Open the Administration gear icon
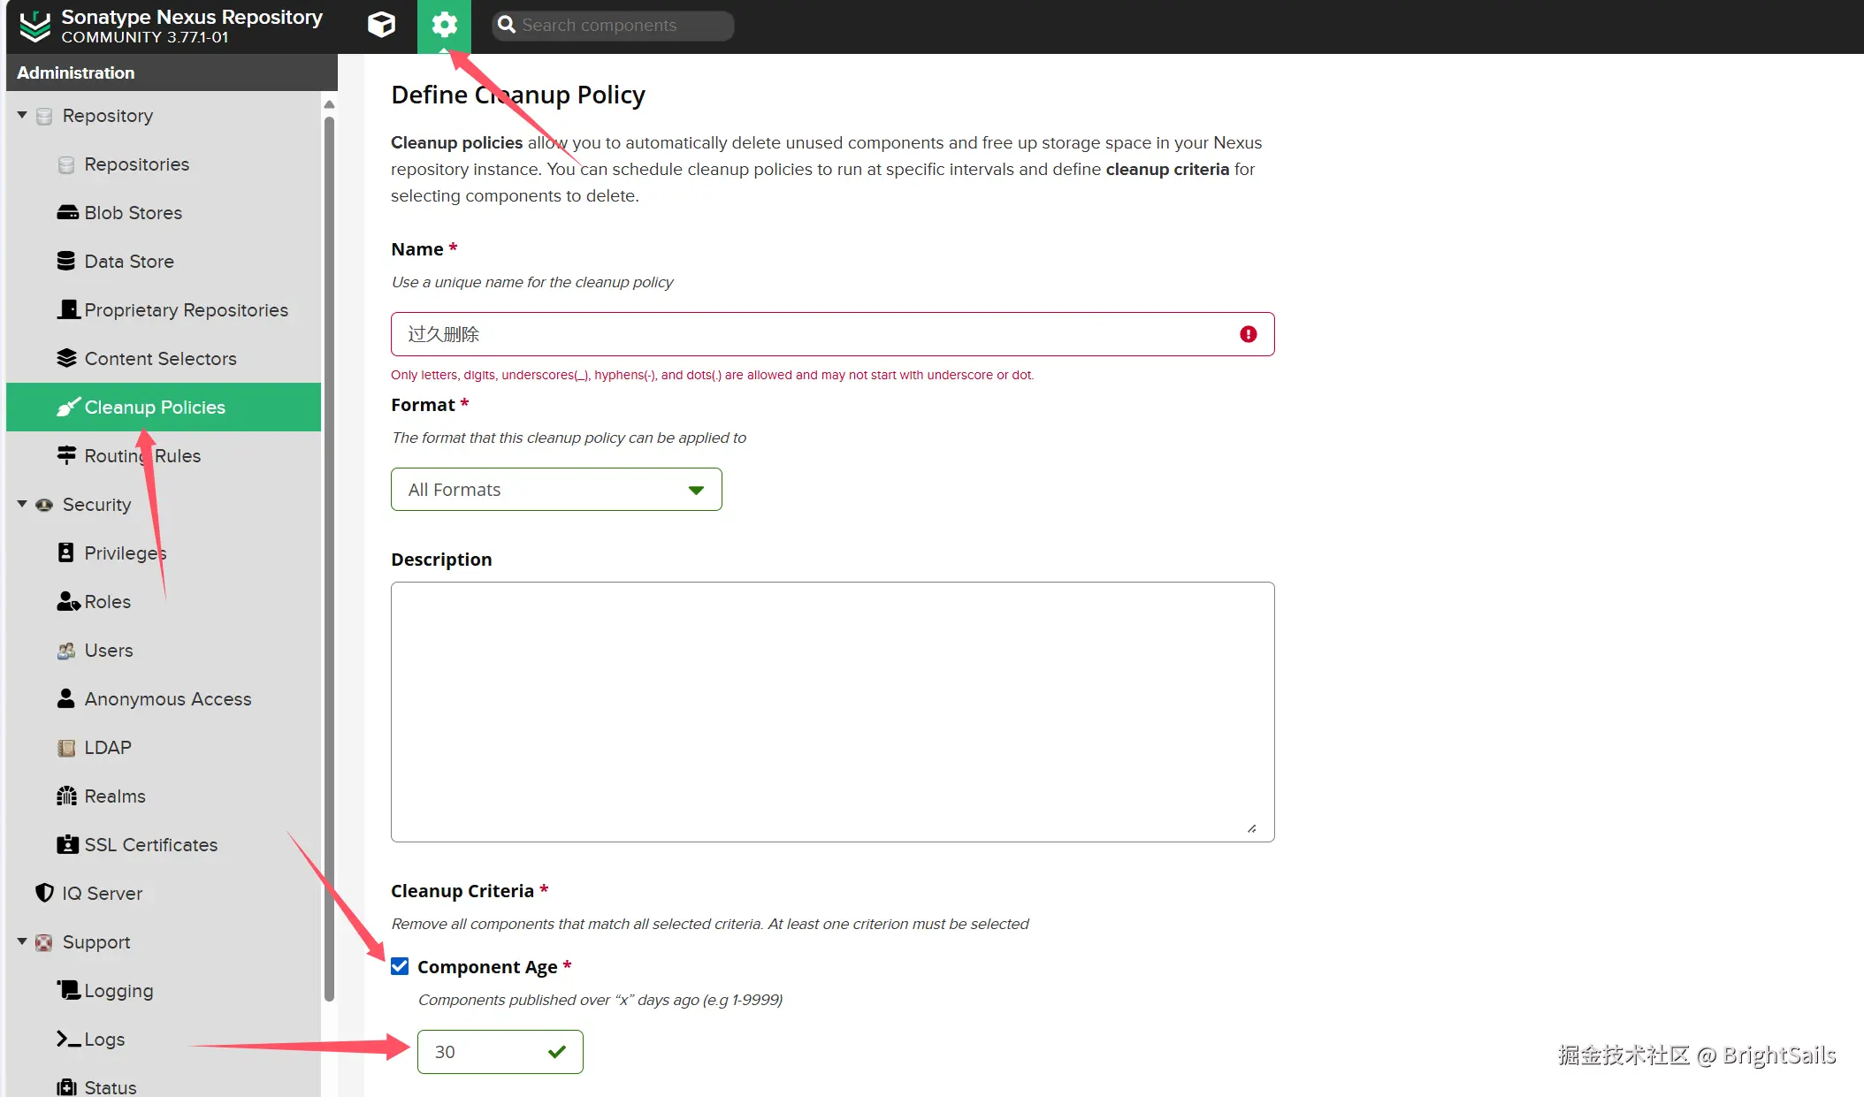The image size is (1864, 1097). pyautogui.click(x=444, y=25)
